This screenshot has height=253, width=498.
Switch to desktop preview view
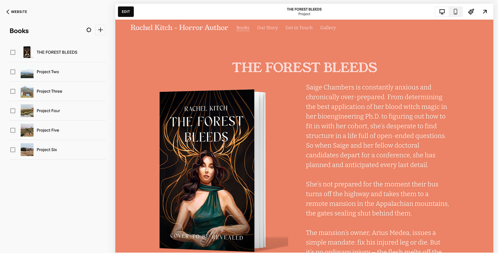tap(442, 12)
